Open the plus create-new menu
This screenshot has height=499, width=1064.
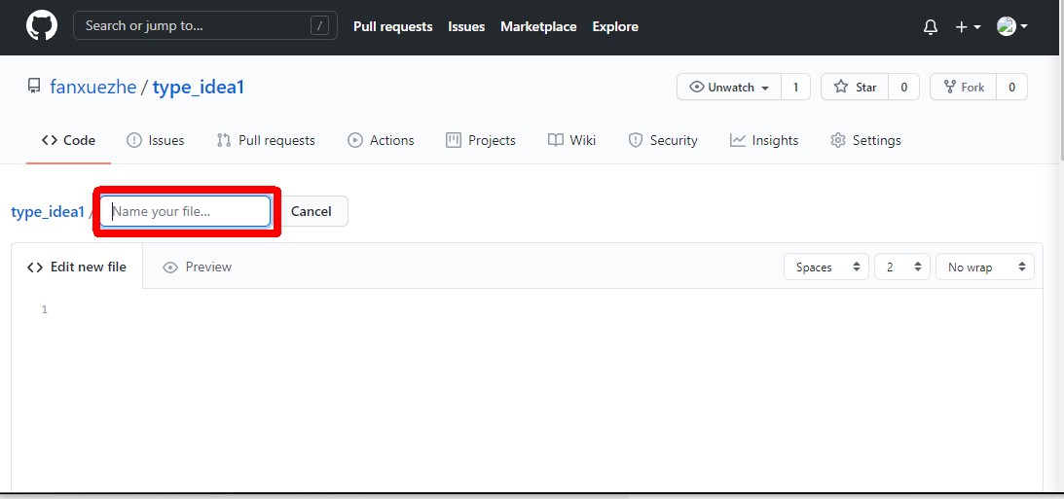(x=968, y=27)
